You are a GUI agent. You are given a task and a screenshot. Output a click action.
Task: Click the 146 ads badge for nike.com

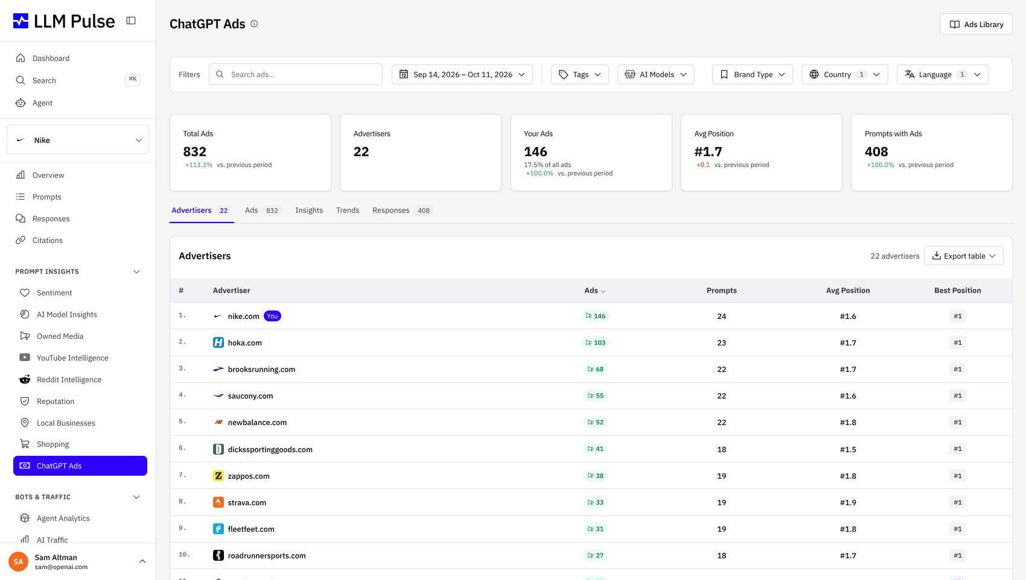click(596, 316)
